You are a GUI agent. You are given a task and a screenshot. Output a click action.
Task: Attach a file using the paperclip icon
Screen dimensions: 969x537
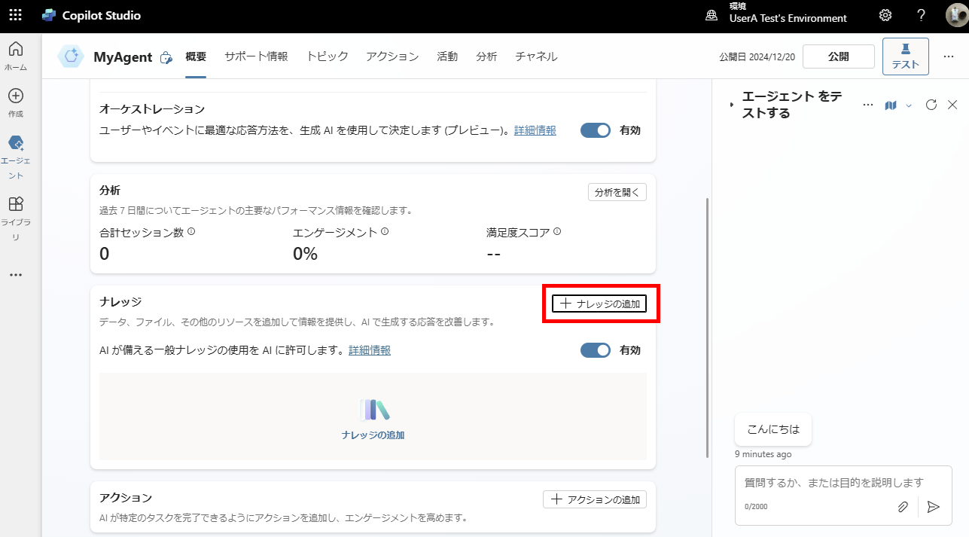pyautogui.click(x=903, y=507)
